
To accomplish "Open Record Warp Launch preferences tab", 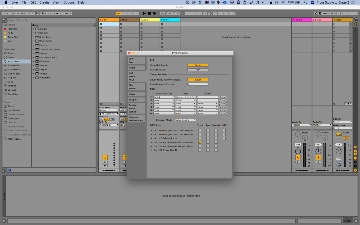I will (136, 108).
